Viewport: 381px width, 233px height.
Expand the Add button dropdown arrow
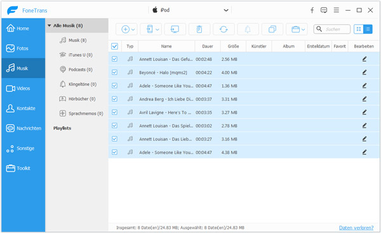[x=133, y=30]
